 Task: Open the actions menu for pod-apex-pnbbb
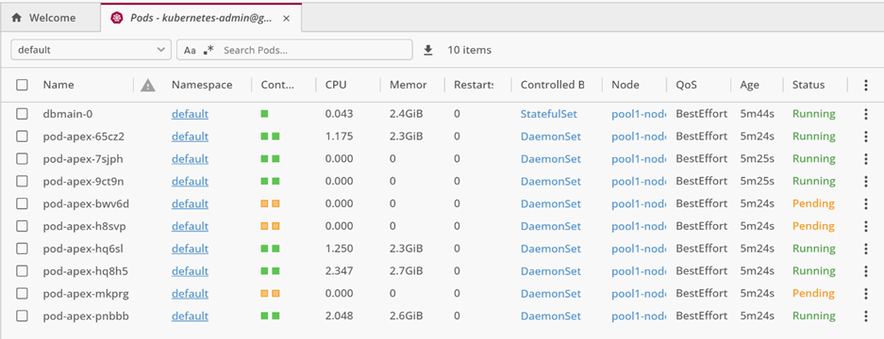pyautogui.click(x=866, y=315)
